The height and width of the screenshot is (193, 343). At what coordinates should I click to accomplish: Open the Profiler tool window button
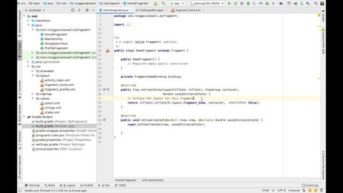click(87, 185)
